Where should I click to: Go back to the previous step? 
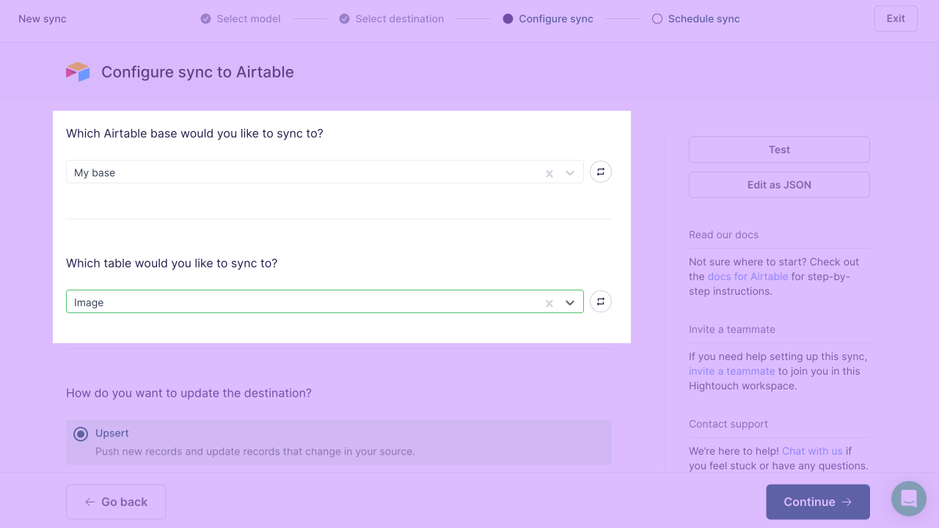coord(116,502)
